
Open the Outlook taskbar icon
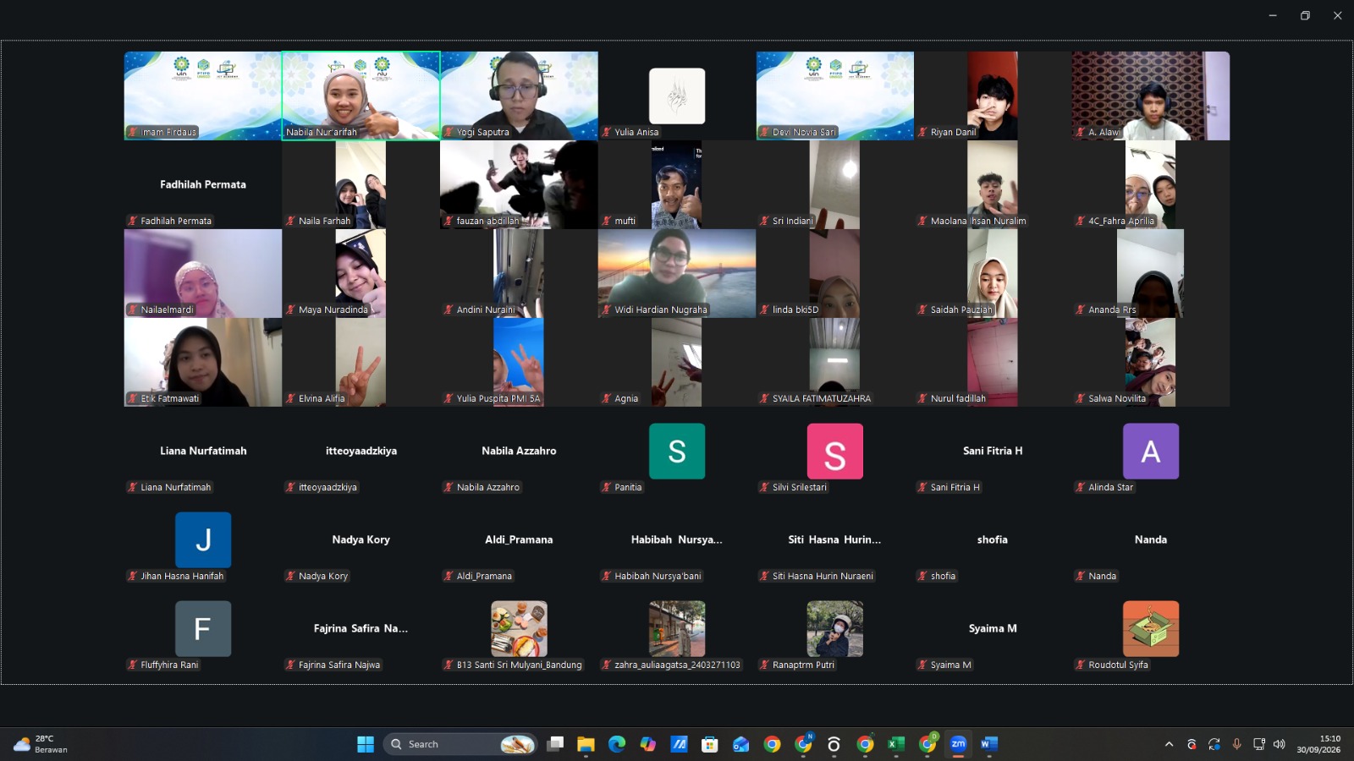[740, 744]
